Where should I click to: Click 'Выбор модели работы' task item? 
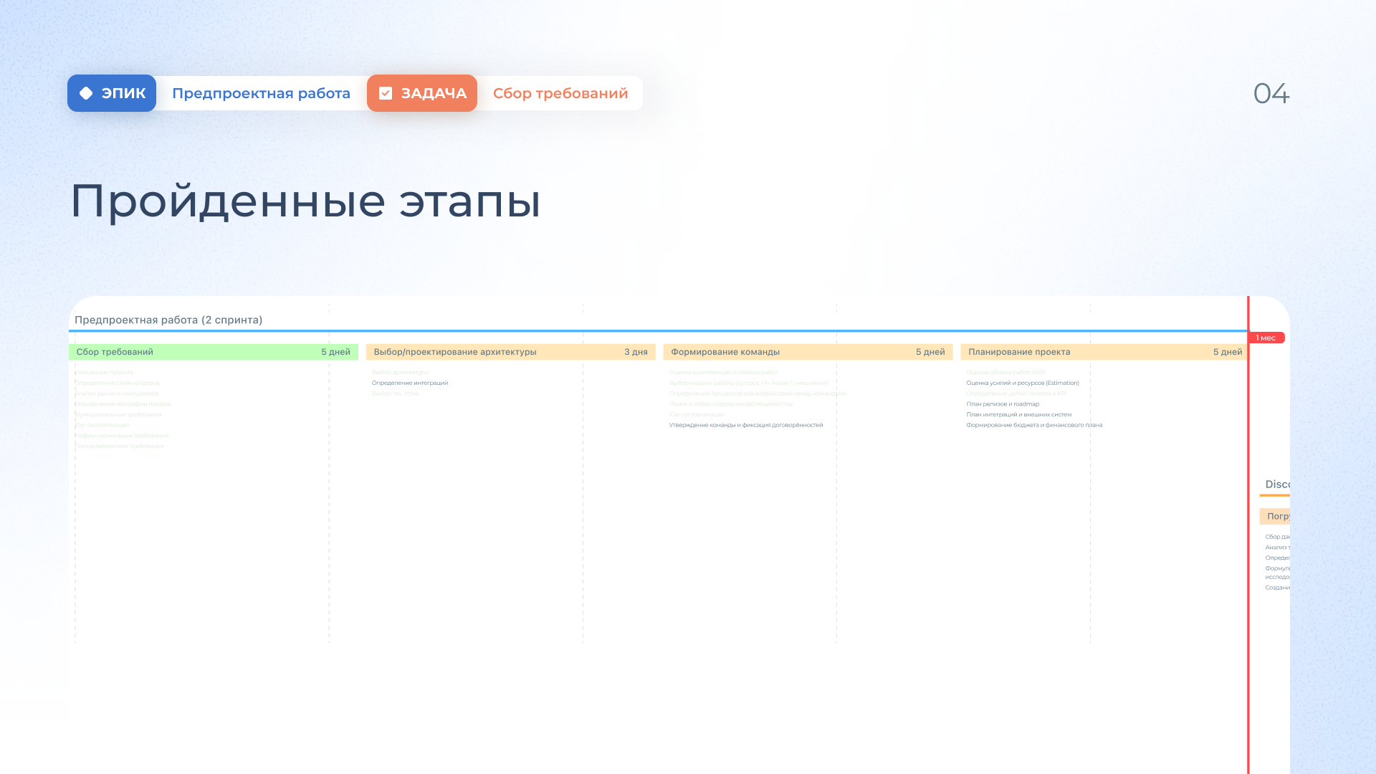click(x=749, y=383)
